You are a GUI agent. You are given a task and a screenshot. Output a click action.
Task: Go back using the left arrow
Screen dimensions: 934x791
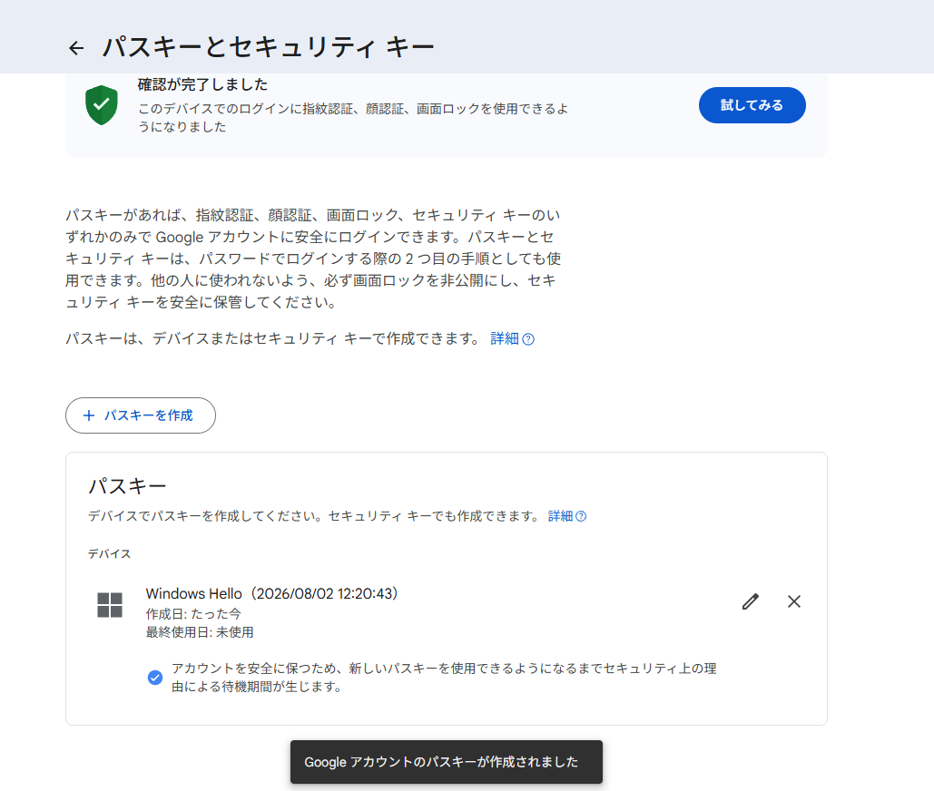click(76, 47)
